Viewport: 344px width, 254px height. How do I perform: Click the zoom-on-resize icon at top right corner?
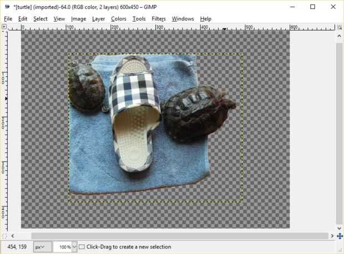coord(340,27)
